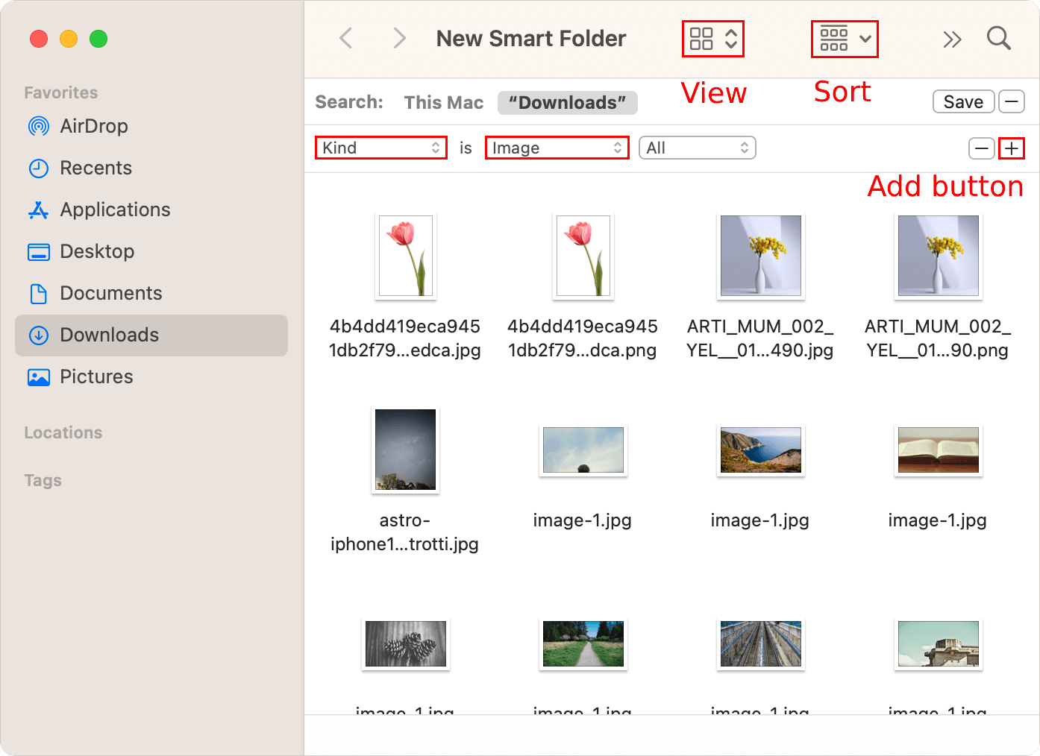Click filename 4b4dd419eca945 1db2f79...edca.jpg
Image resolution: width=1040 pixels, height=756 pixels.
(x=405, y=338)
